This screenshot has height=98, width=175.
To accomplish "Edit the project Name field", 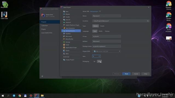I will (x=106, y=16).
